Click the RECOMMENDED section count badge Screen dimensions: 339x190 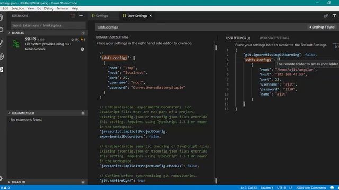pos(83,113)
